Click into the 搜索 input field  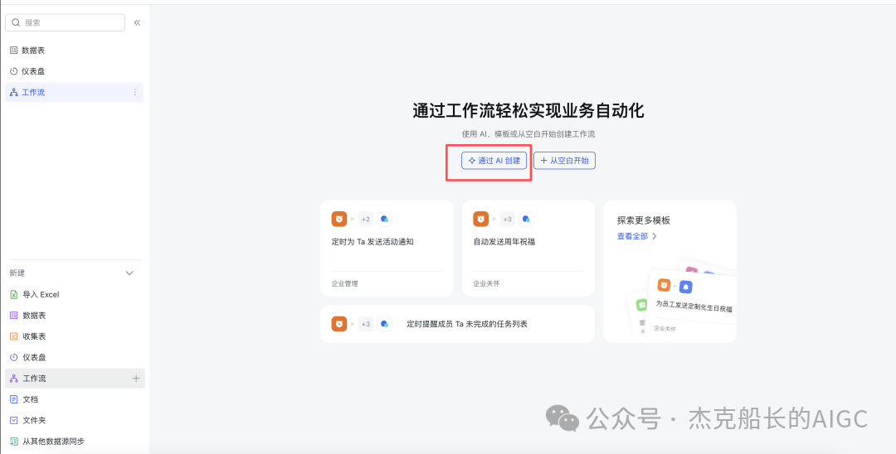(66, 23)
